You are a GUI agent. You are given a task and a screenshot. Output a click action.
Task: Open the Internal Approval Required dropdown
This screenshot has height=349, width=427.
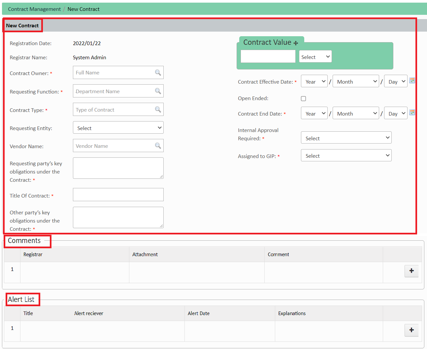tap(346, 138)
